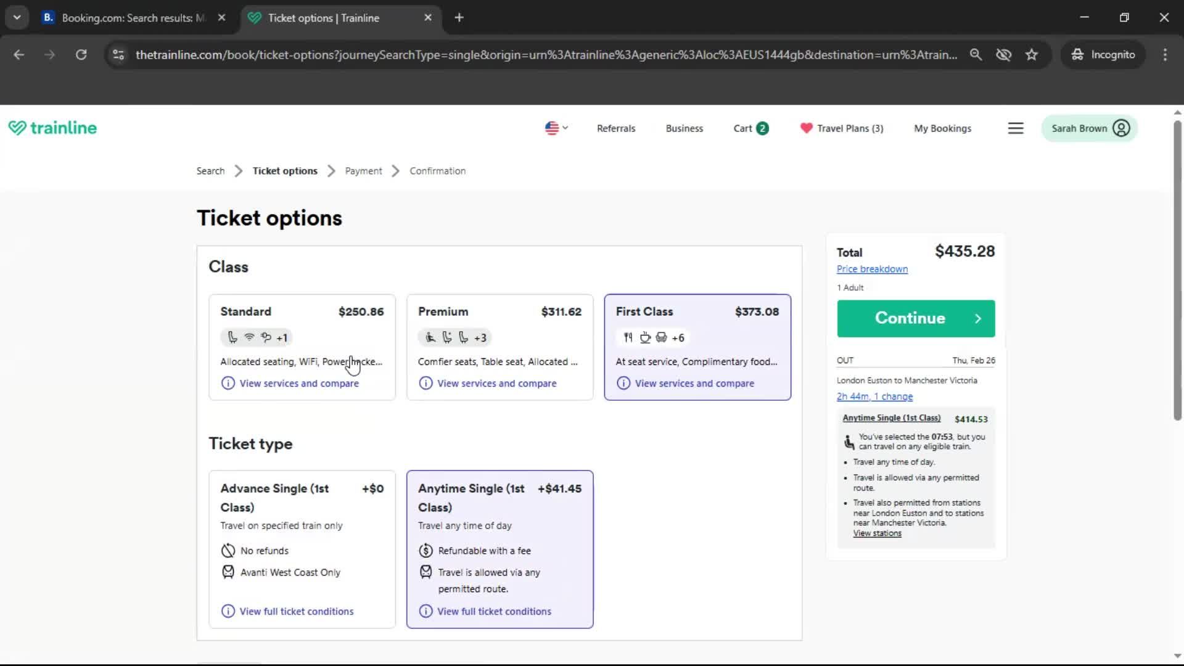Click the No refunds icon on Advance Single
The image size is (1184, 666).
pos(228,550)
